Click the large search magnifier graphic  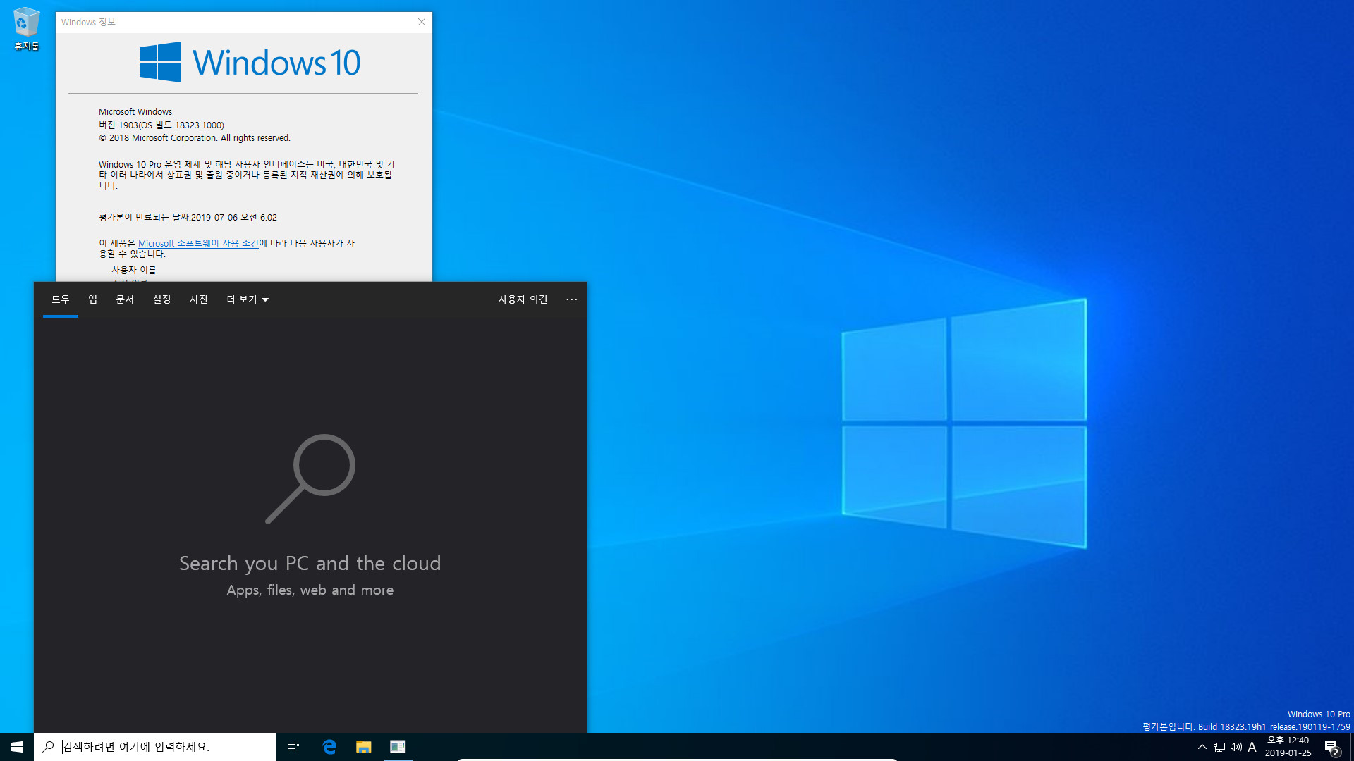[x=310, y=479]
